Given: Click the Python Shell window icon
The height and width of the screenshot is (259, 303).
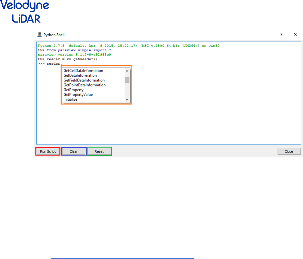Looking at the screenshot, I should click(39, 35).
